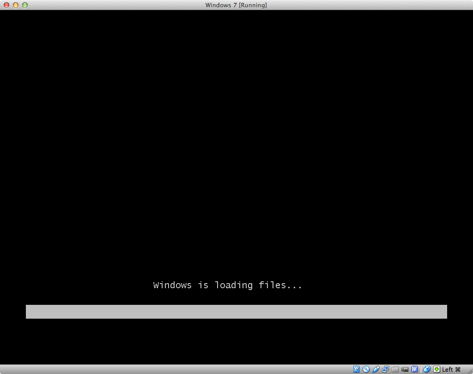This screenshot has height=374, width=473.
Task: Open the shared folders status icon
Action: pos(395,369)
